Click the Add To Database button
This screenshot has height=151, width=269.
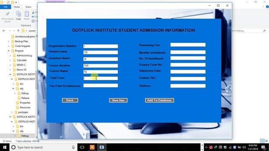pos(159,100)
